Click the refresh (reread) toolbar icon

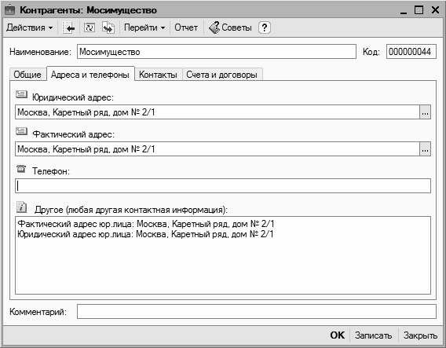[90, 27]
